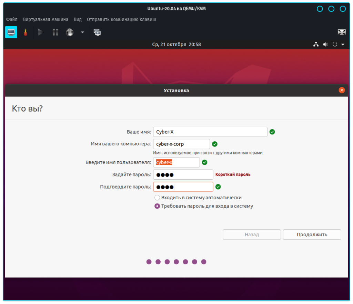Click the volume speaker icon in panel
Viewport: 353px width, 304px height.
coord(325,45)
